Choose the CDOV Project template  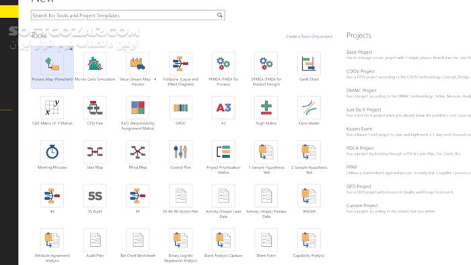pyautogui.click(x=361, y=71)
